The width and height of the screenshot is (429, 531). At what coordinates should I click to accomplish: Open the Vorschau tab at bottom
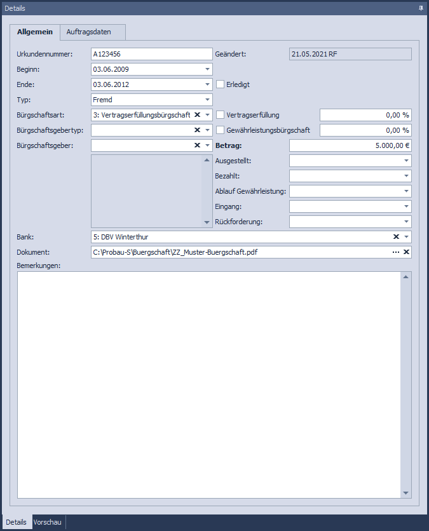(x=48, y=522)
